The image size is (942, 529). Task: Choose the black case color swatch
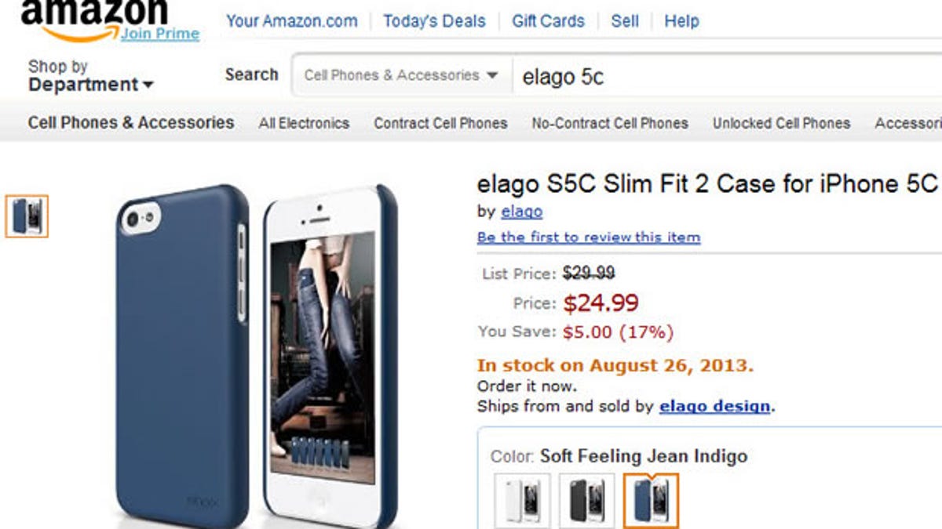coord(586,500)
